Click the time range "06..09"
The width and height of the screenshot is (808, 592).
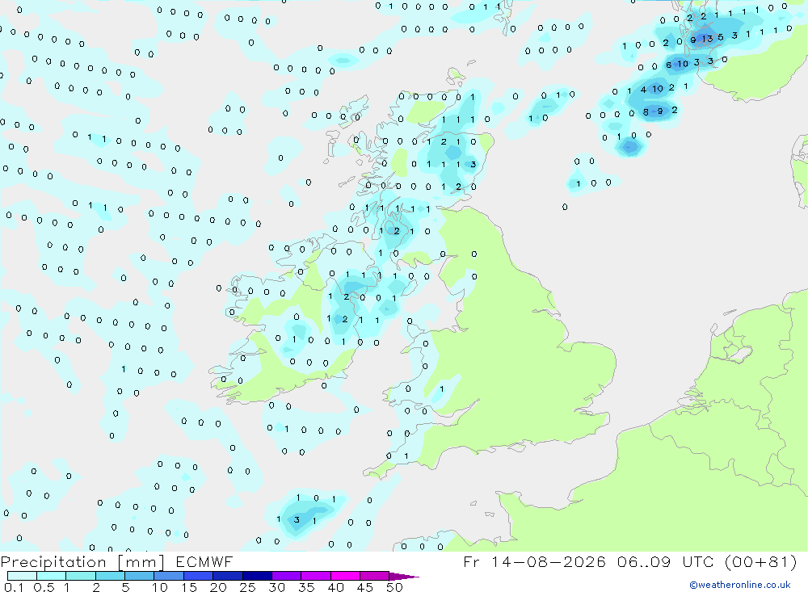pyautogui.click(x=644, y=561)
